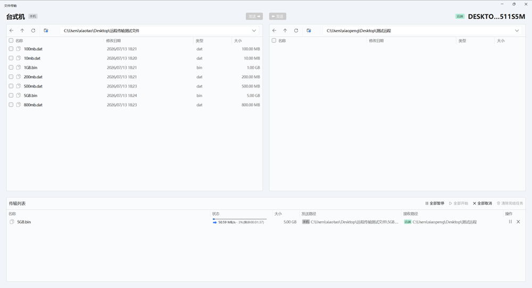The height and width of the screenshot is (288, 532).
Task: Create new folder in local pane
Action: coord(46,30)
